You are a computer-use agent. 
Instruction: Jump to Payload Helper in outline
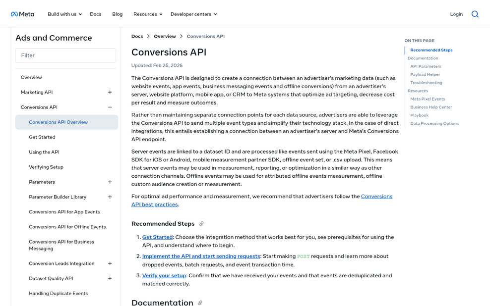tap(425, 74)
